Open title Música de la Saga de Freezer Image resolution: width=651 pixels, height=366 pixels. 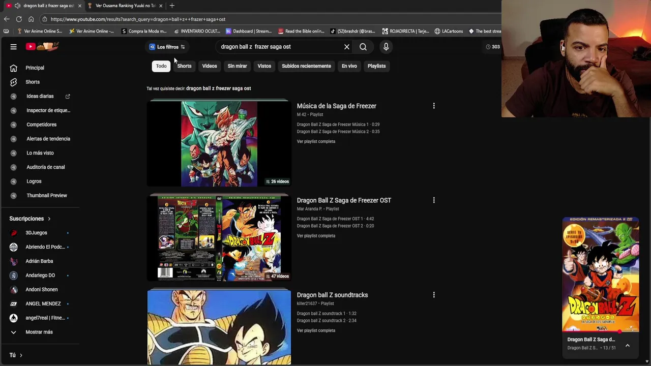pyautogui.click(x=337, y=106)
